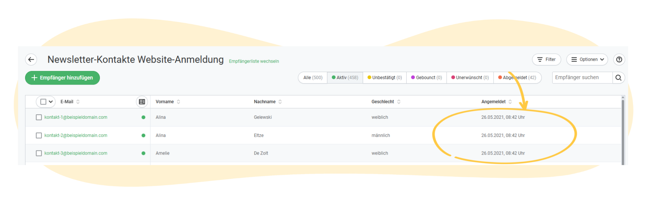
Task: Click Empfänger hinzufügen button
Action: [62, 78]
